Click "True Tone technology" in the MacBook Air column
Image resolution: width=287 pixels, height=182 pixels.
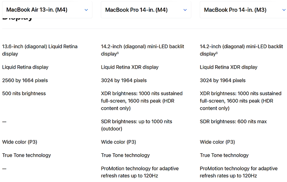(27, 155)
